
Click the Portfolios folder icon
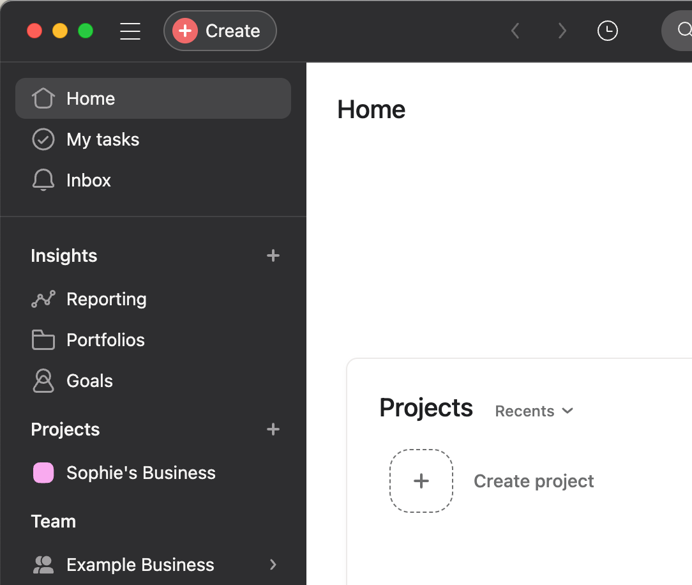click(x=43, y=340)
